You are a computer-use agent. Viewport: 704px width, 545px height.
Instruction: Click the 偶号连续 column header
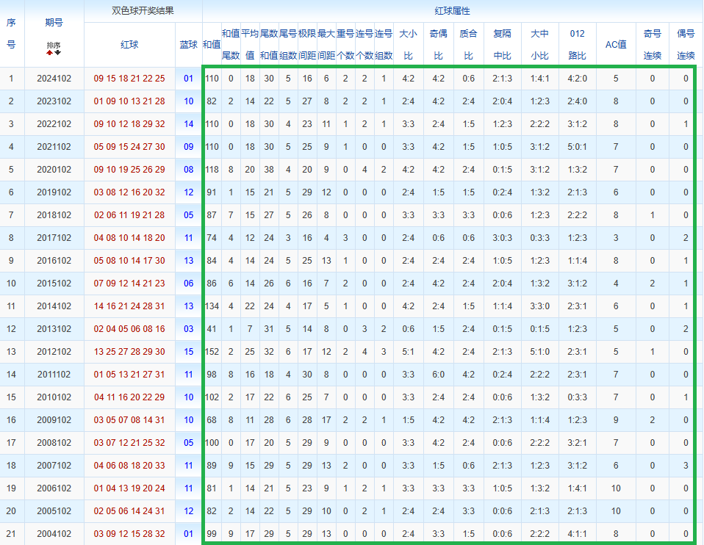pyautogui.click(x=686, y=45)
